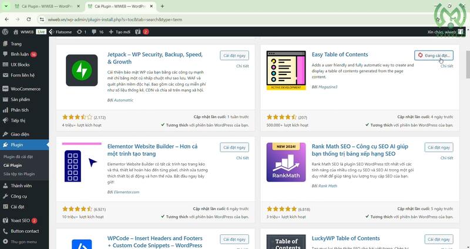Open the updates counter in admin bar
470x249 pixels.
(x=81, y=32)
